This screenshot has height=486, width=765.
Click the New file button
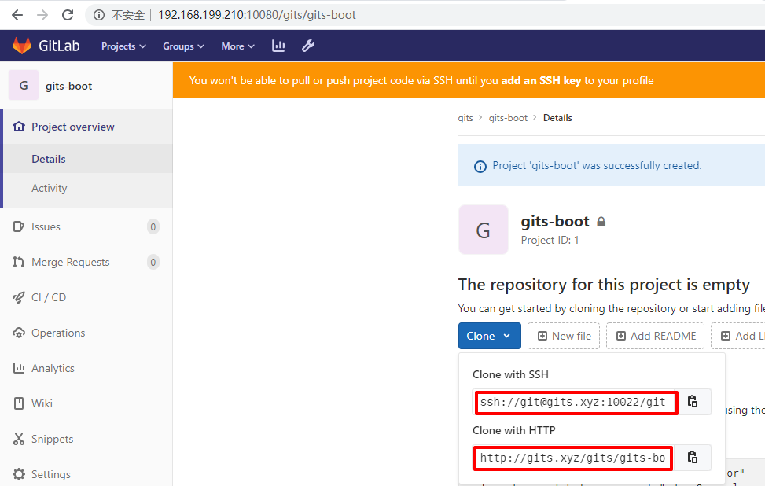click(564, 336)
